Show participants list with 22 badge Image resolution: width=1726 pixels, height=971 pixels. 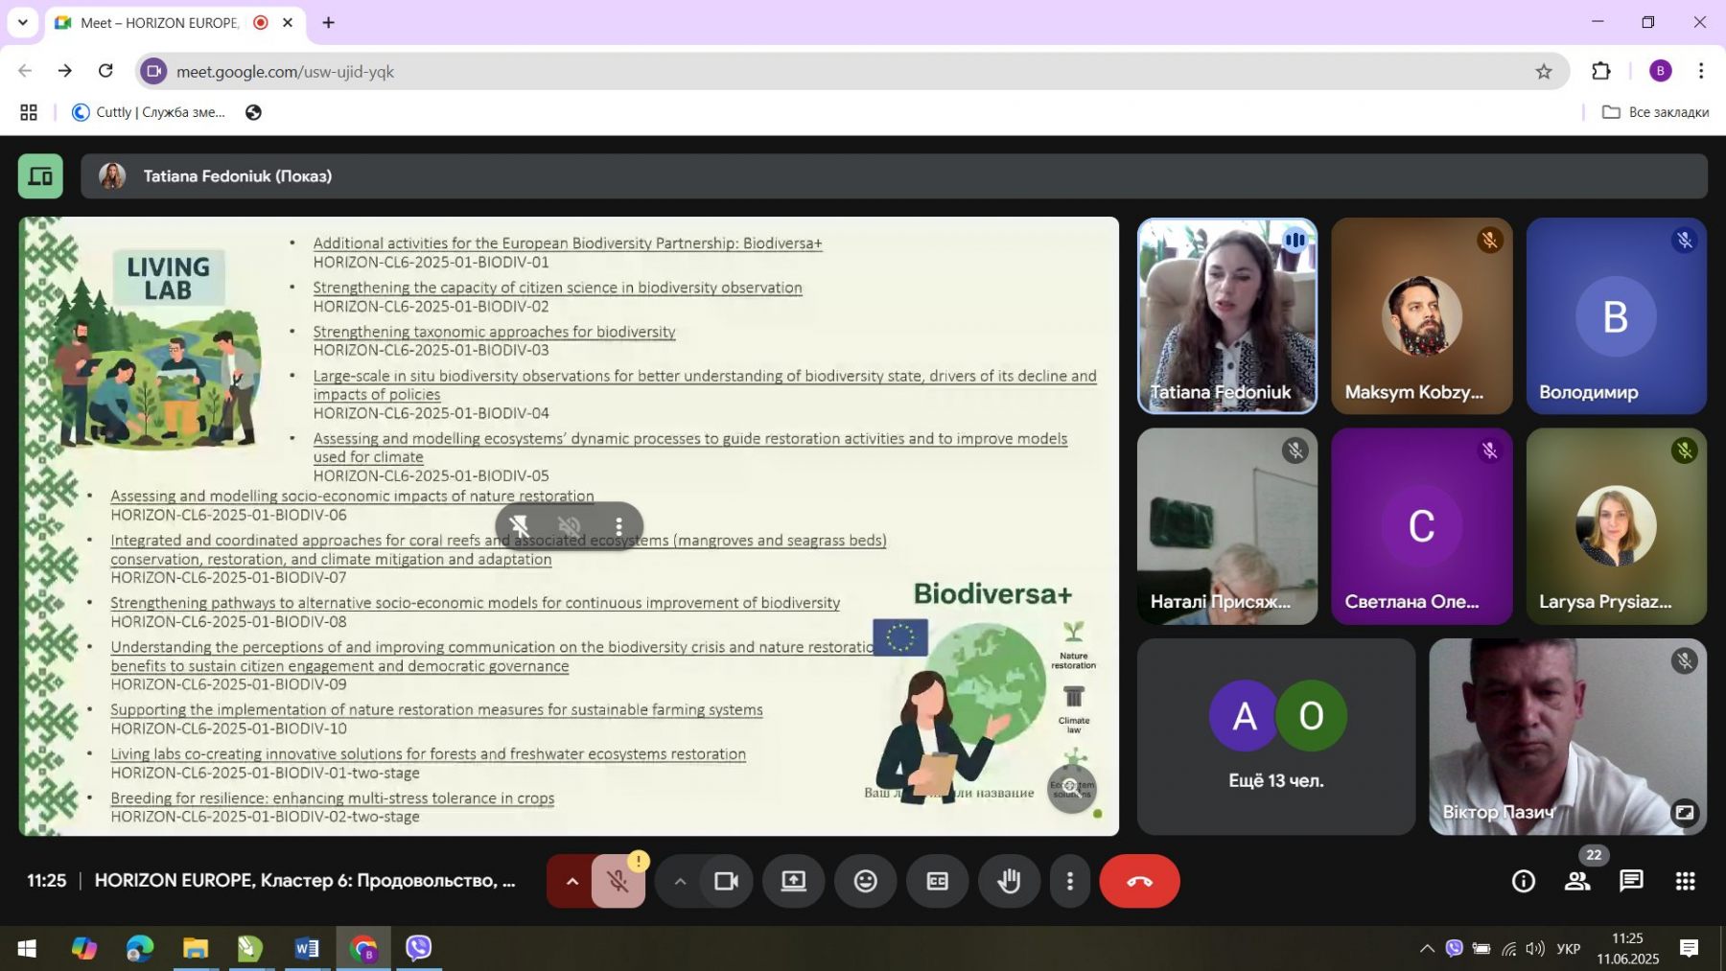click(x=1577, y=881)
